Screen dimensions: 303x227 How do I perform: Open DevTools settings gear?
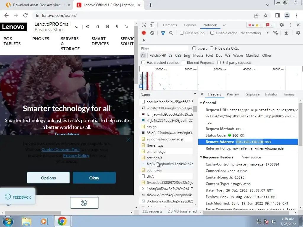(x=282, y=25)
